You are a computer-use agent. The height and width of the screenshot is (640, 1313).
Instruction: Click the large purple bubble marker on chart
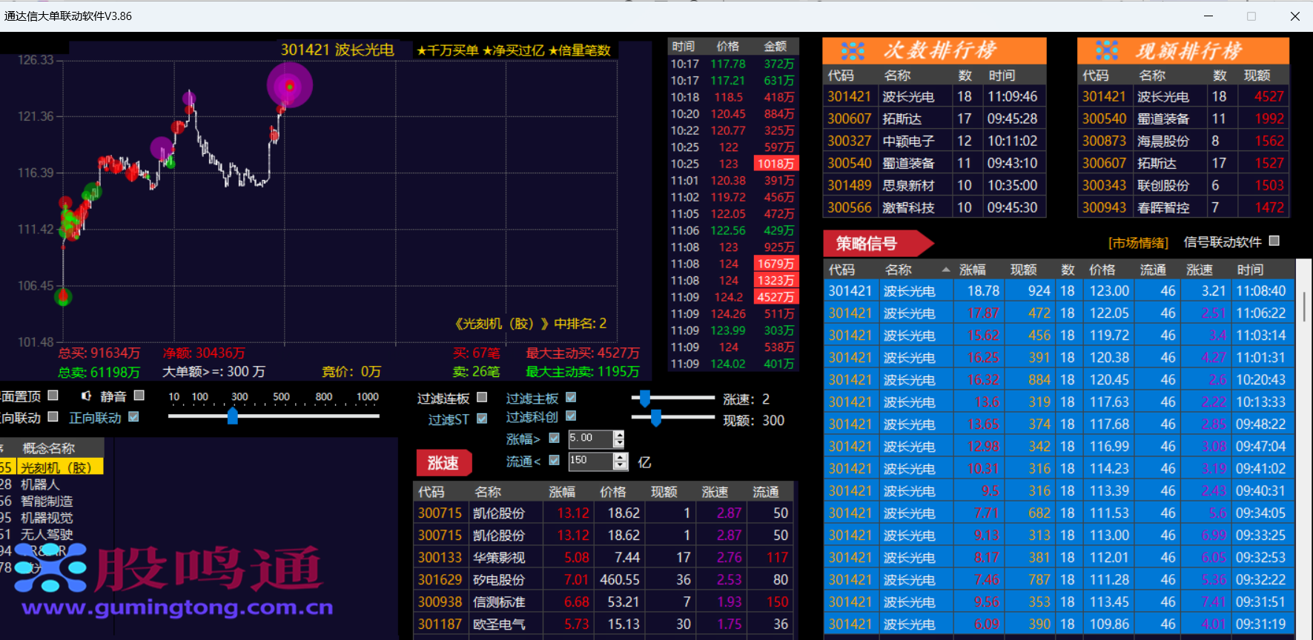tap(290, 85)
